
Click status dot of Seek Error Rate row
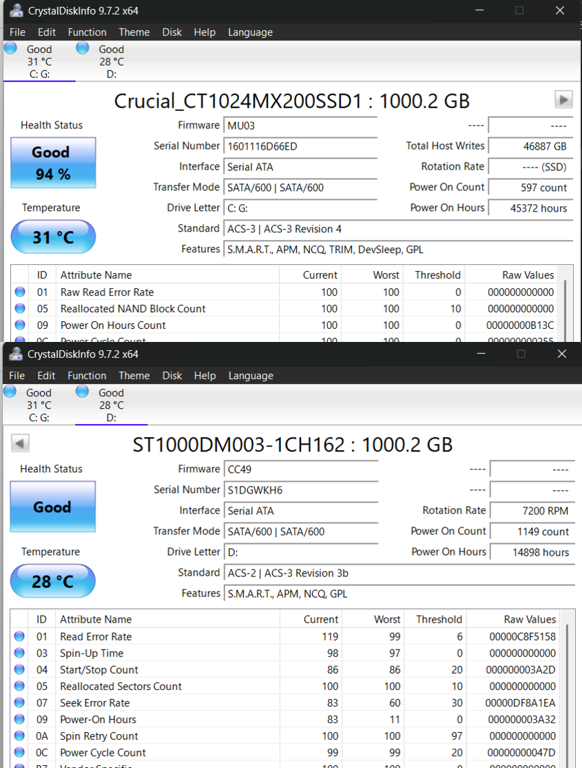tap(19, 703)
